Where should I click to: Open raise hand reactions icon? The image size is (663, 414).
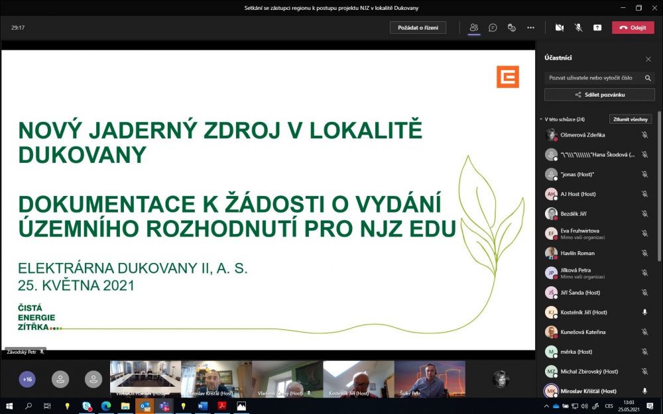(512, 27)
